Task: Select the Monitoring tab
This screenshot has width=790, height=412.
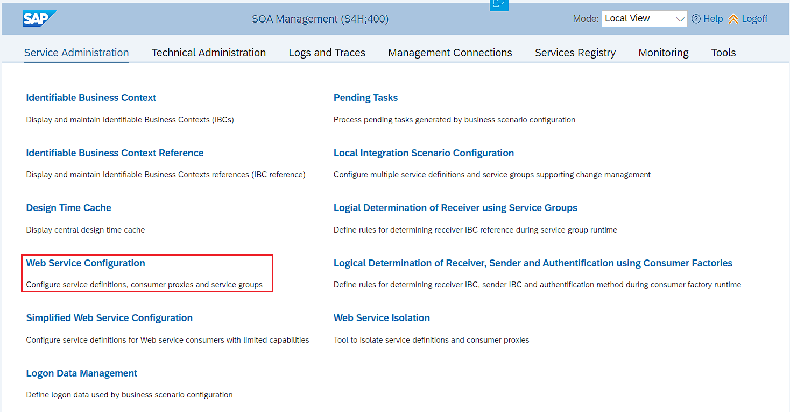Action: [664, 53]
